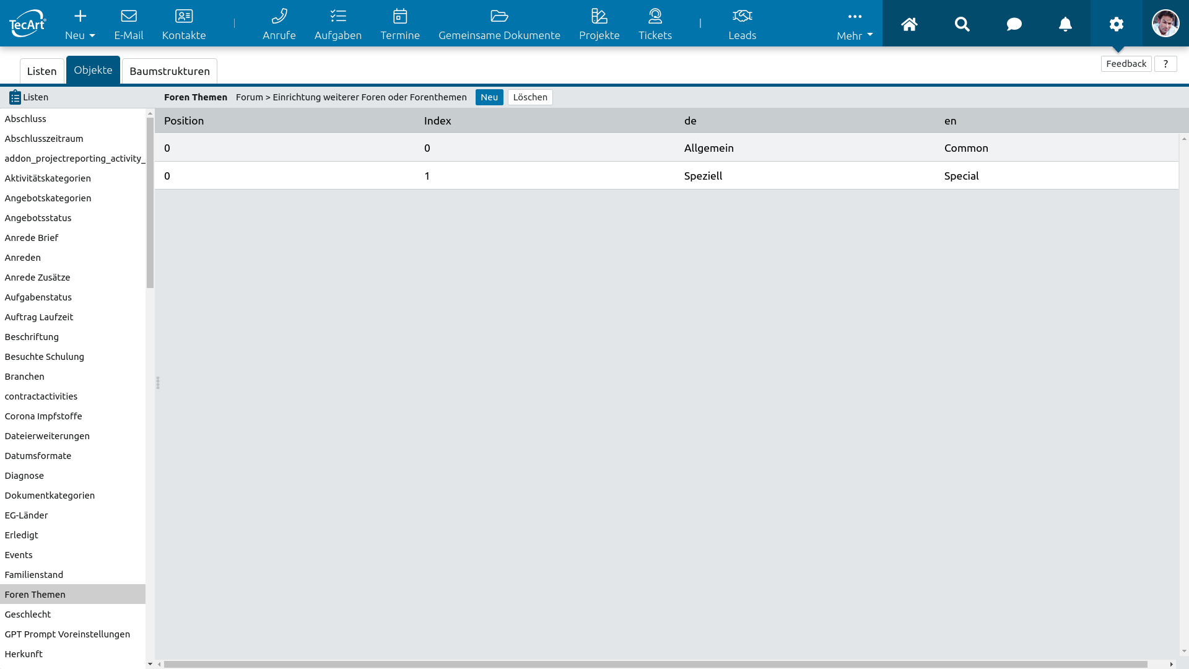Viewport: 1189px width, 669px height.
Task: Create a new entry with Neu button
Action: point(489,97)
